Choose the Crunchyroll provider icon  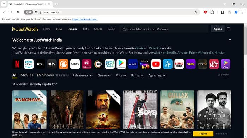pyautogui.click(x=64, y=64)
